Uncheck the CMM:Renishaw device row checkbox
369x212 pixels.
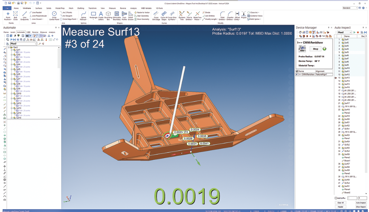pos(297,75)
